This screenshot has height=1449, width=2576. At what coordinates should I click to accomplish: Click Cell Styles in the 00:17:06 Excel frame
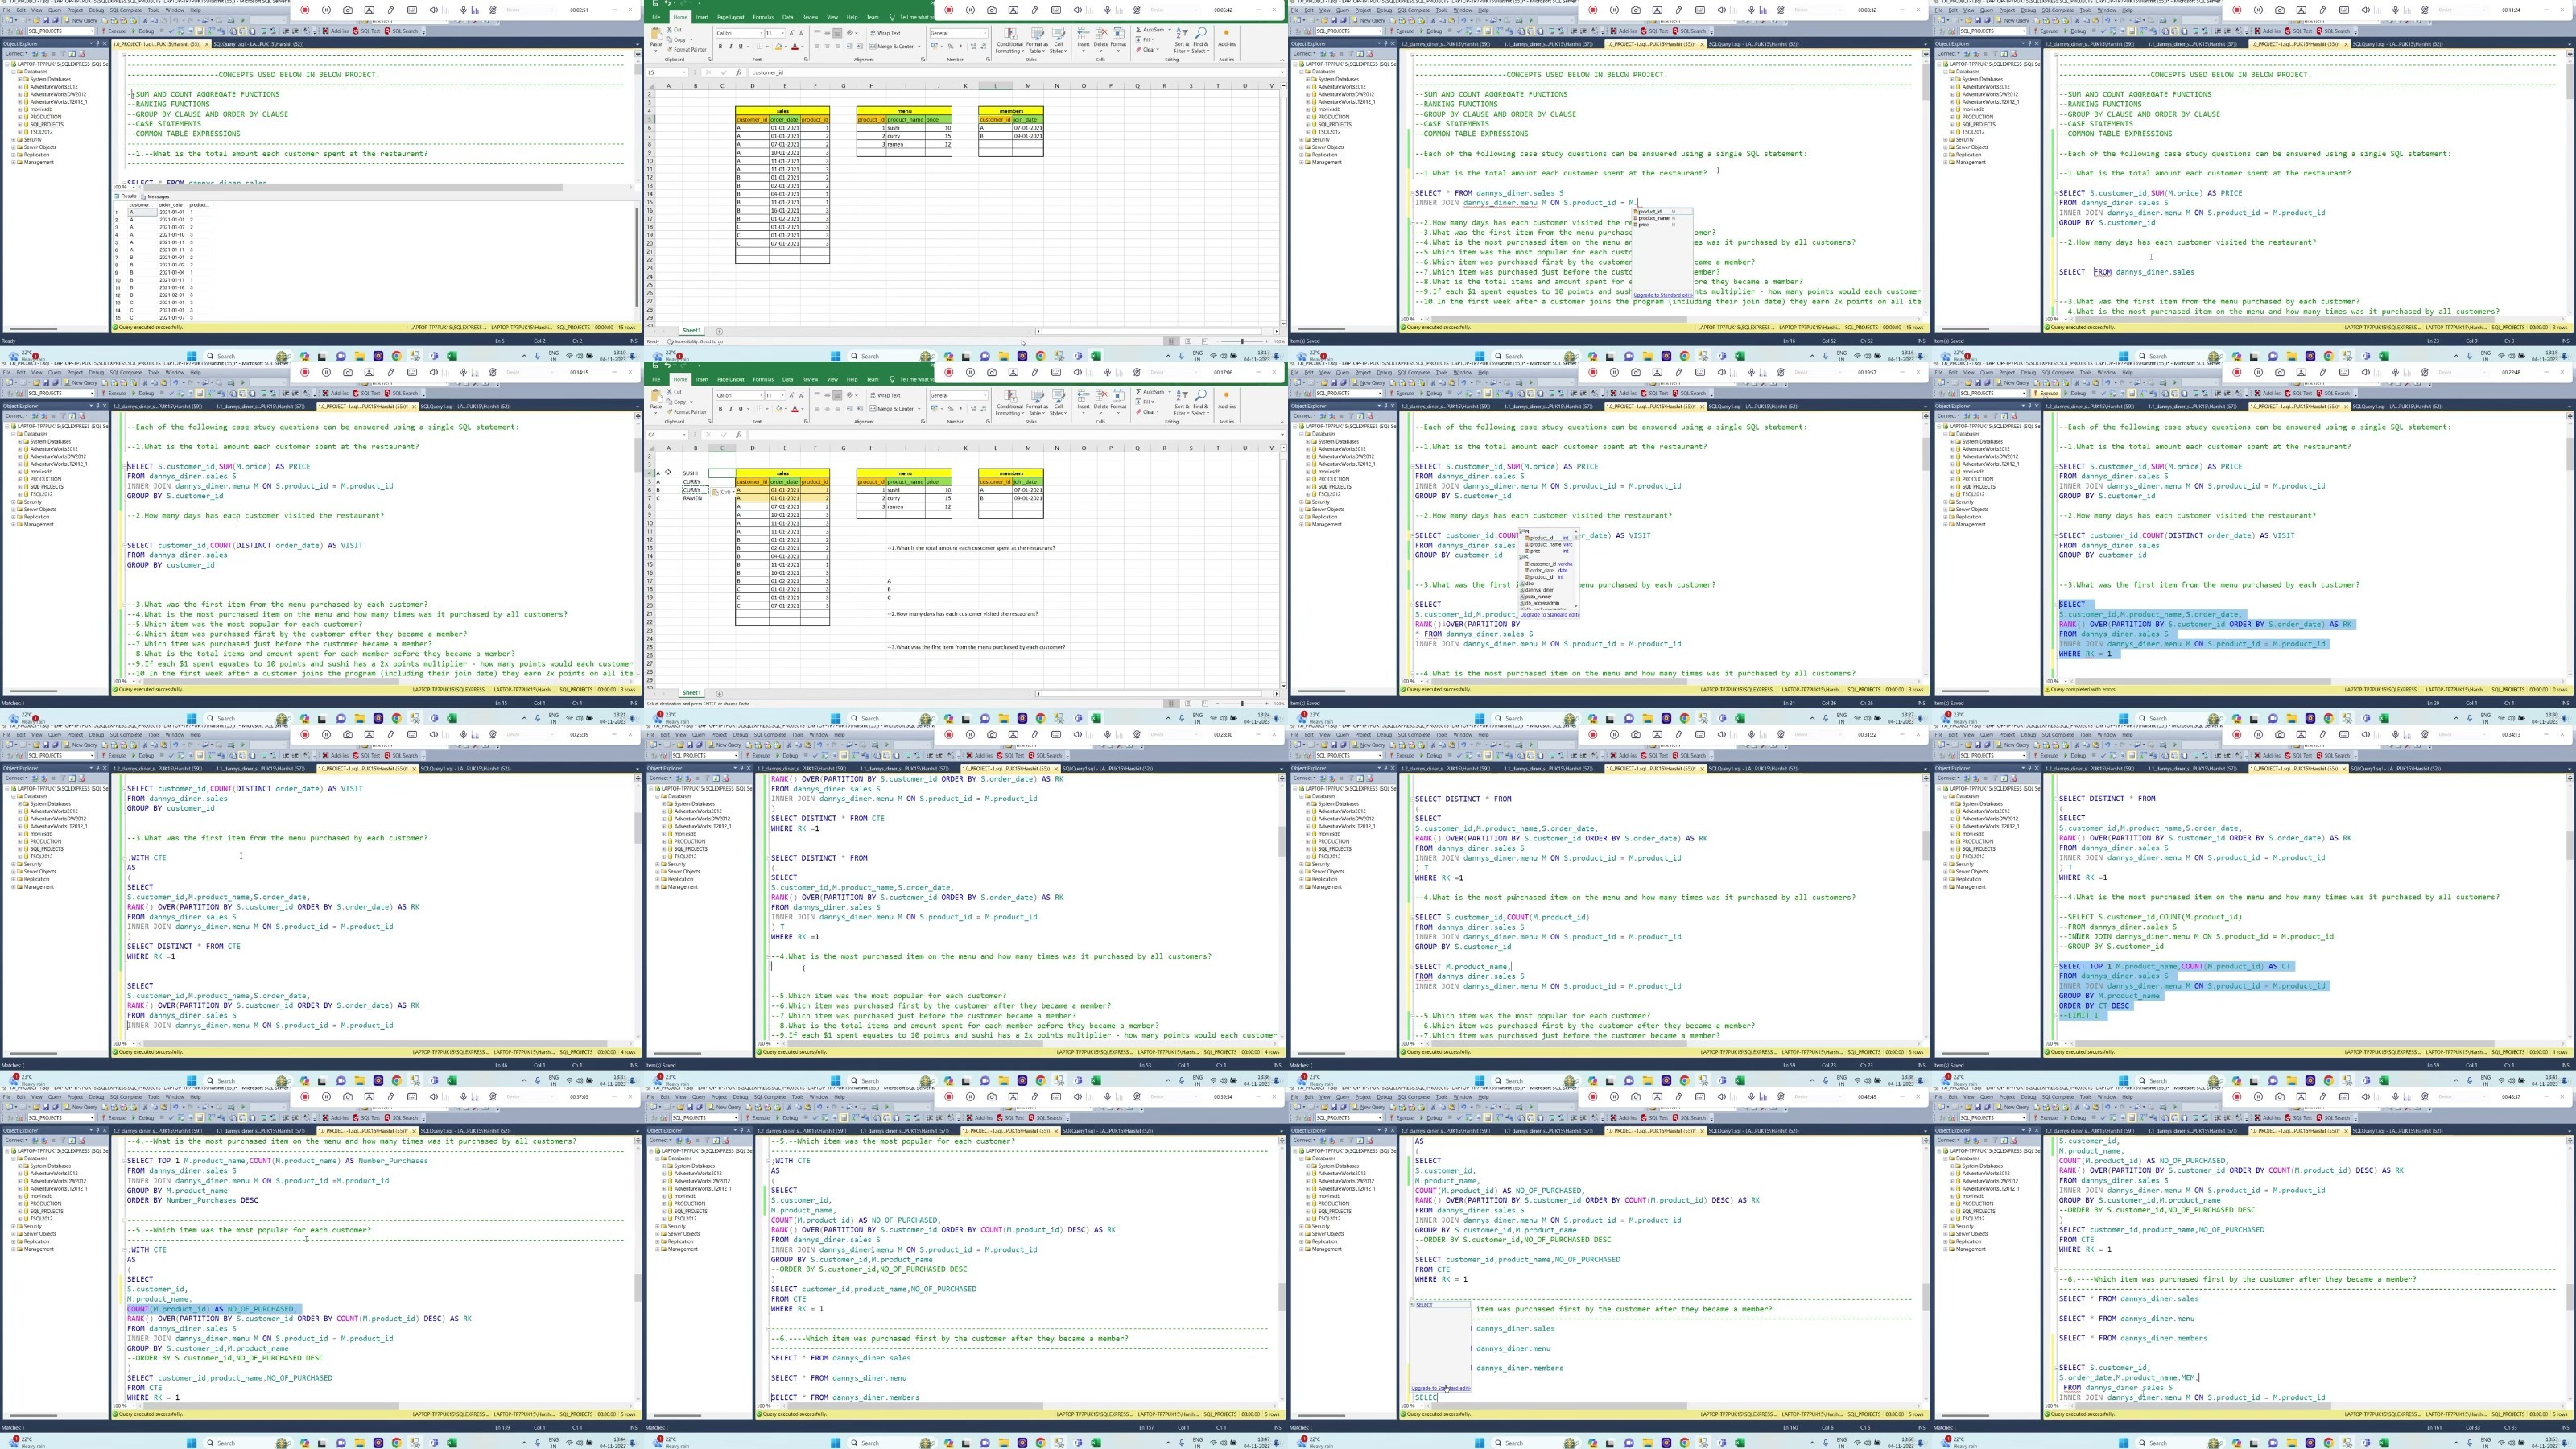1058,402
